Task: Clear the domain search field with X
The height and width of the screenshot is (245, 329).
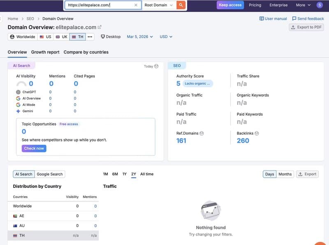Action: coord(136,5)
